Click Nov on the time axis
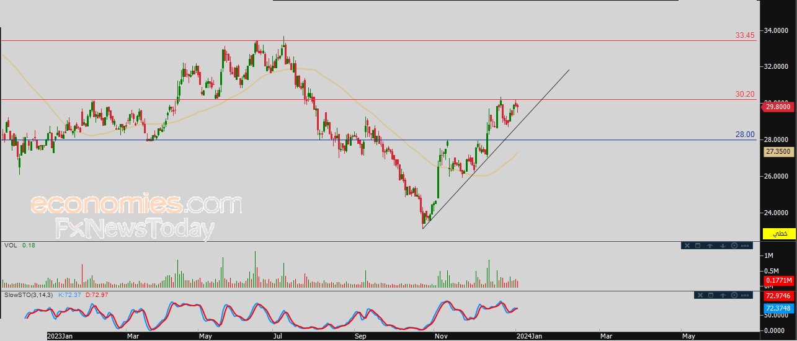This screenshot has width=797, height=341. [x=442, y=336]
